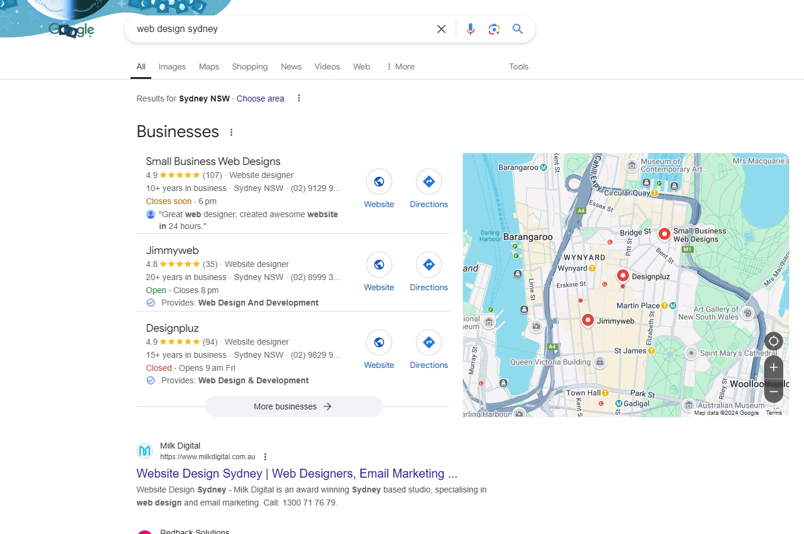Open options for Milk Digital result
Viewport: 804px width, 534px height.
click(265, 457)
